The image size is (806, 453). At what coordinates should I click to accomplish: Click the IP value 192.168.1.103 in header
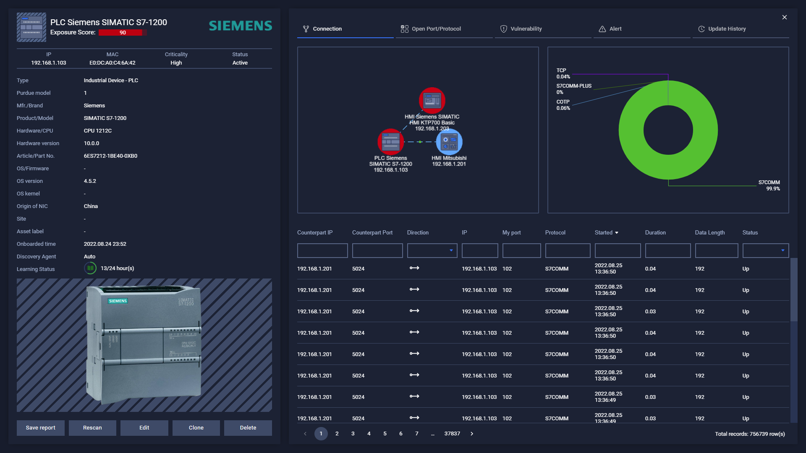pos(49,63)
